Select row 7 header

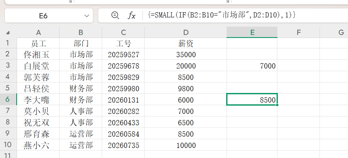pyautogui.click(x=8, y=111)
